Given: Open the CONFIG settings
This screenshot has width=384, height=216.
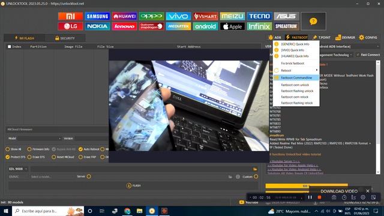Looking at the screenshot, I should [368, 37].
